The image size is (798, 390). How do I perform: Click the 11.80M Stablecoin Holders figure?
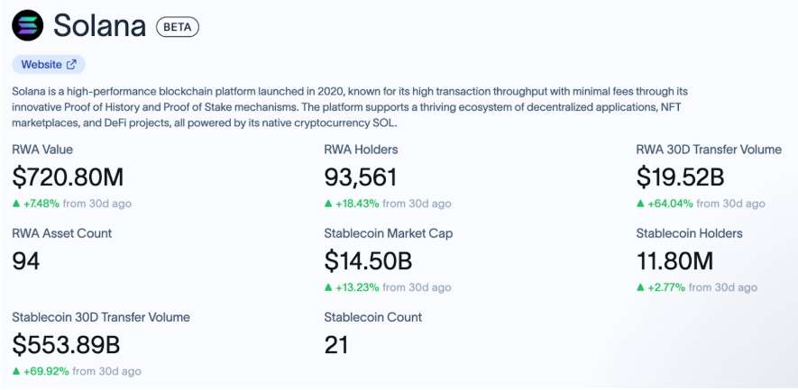point(674,261)
